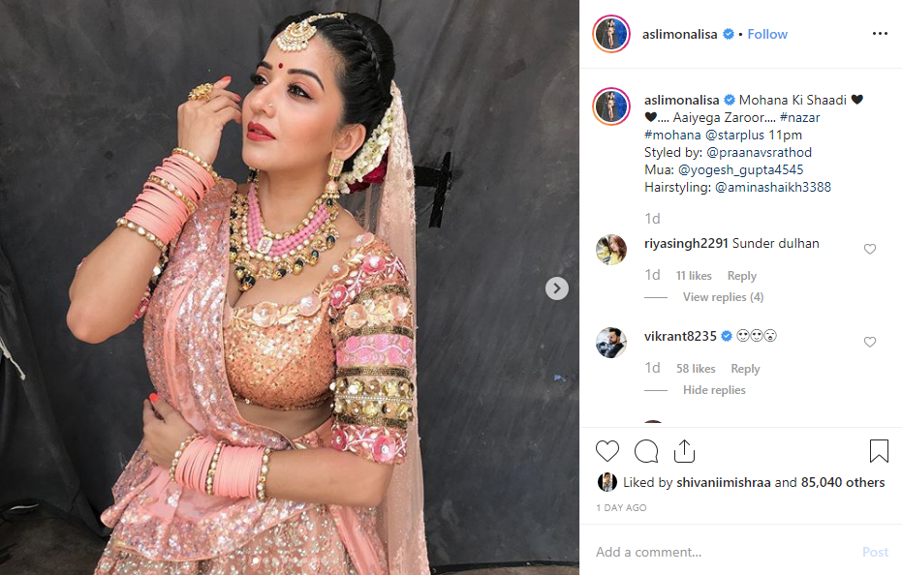Open aslimonalisa header profile picture
This screenshot has height=575, width=902.
611,34
